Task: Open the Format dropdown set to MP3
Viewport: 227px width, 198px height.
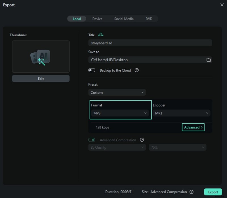Action: pyautogui.click(x=120, y=113)
